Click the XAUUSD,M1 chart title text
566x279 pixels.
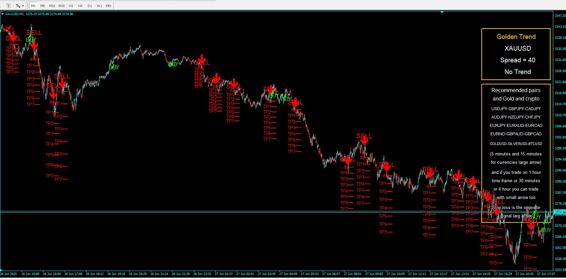(14, 14)
